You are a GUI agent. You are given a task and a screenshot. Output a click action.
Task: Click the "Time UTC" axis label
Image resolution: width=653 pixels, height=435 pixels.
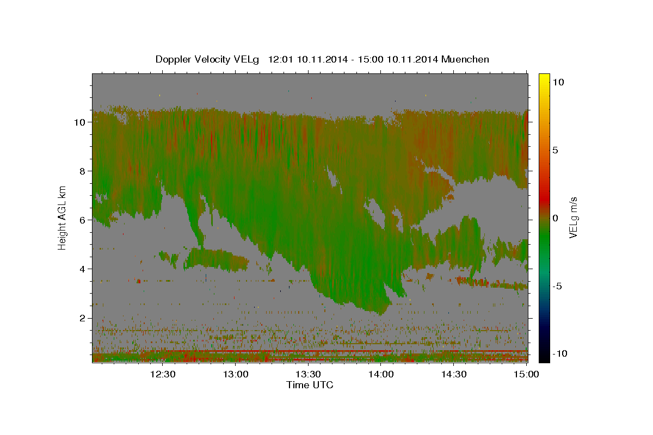(310, 385)
